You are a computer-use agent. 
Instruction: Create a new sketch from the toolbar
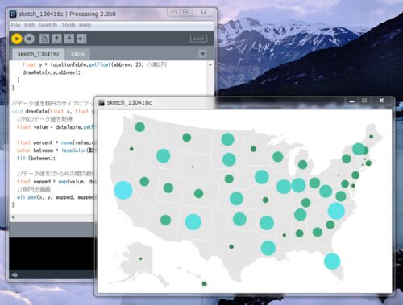click(x=44, y=39)
